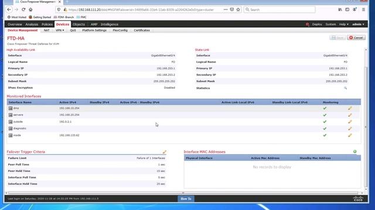Screen dimensions: 375x210
Task: Open the Analysis menu
Action: tap(32, 24)
